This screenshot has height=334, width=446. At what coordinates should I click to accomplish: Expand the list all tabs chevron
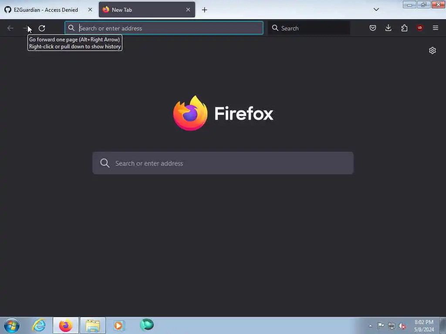point(376,10)
